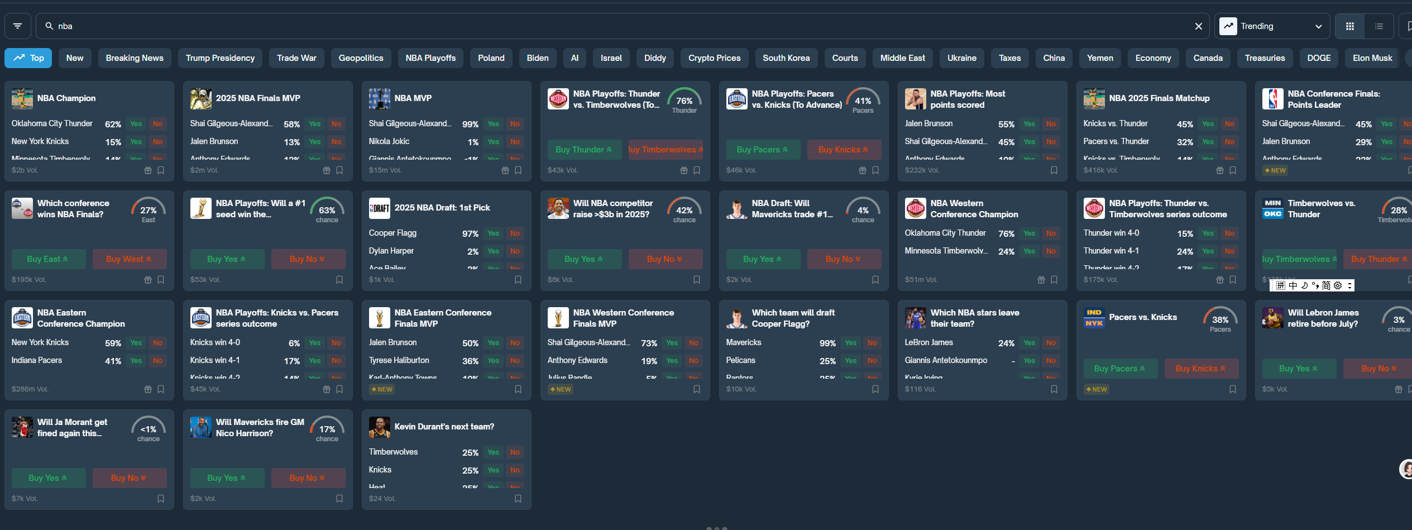
Task: Click the gift icon on NBA 2025 Finals Matchup card
Action: pyautogui.click(x=1220, y=170)
